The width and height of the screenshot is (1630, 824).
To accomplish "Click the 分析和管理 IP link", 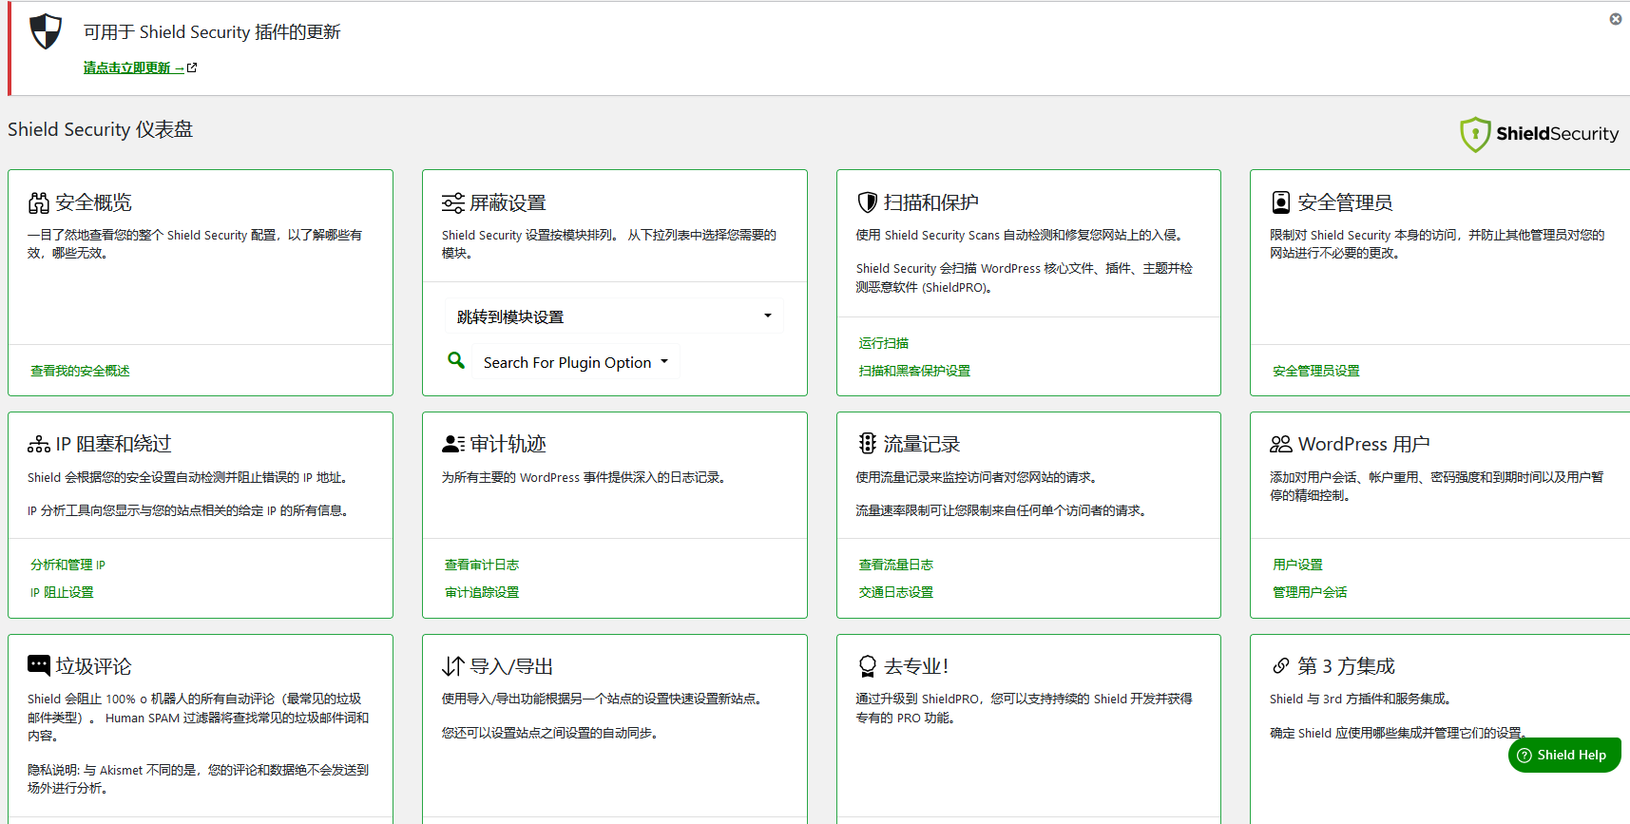I will coord(68,565).
